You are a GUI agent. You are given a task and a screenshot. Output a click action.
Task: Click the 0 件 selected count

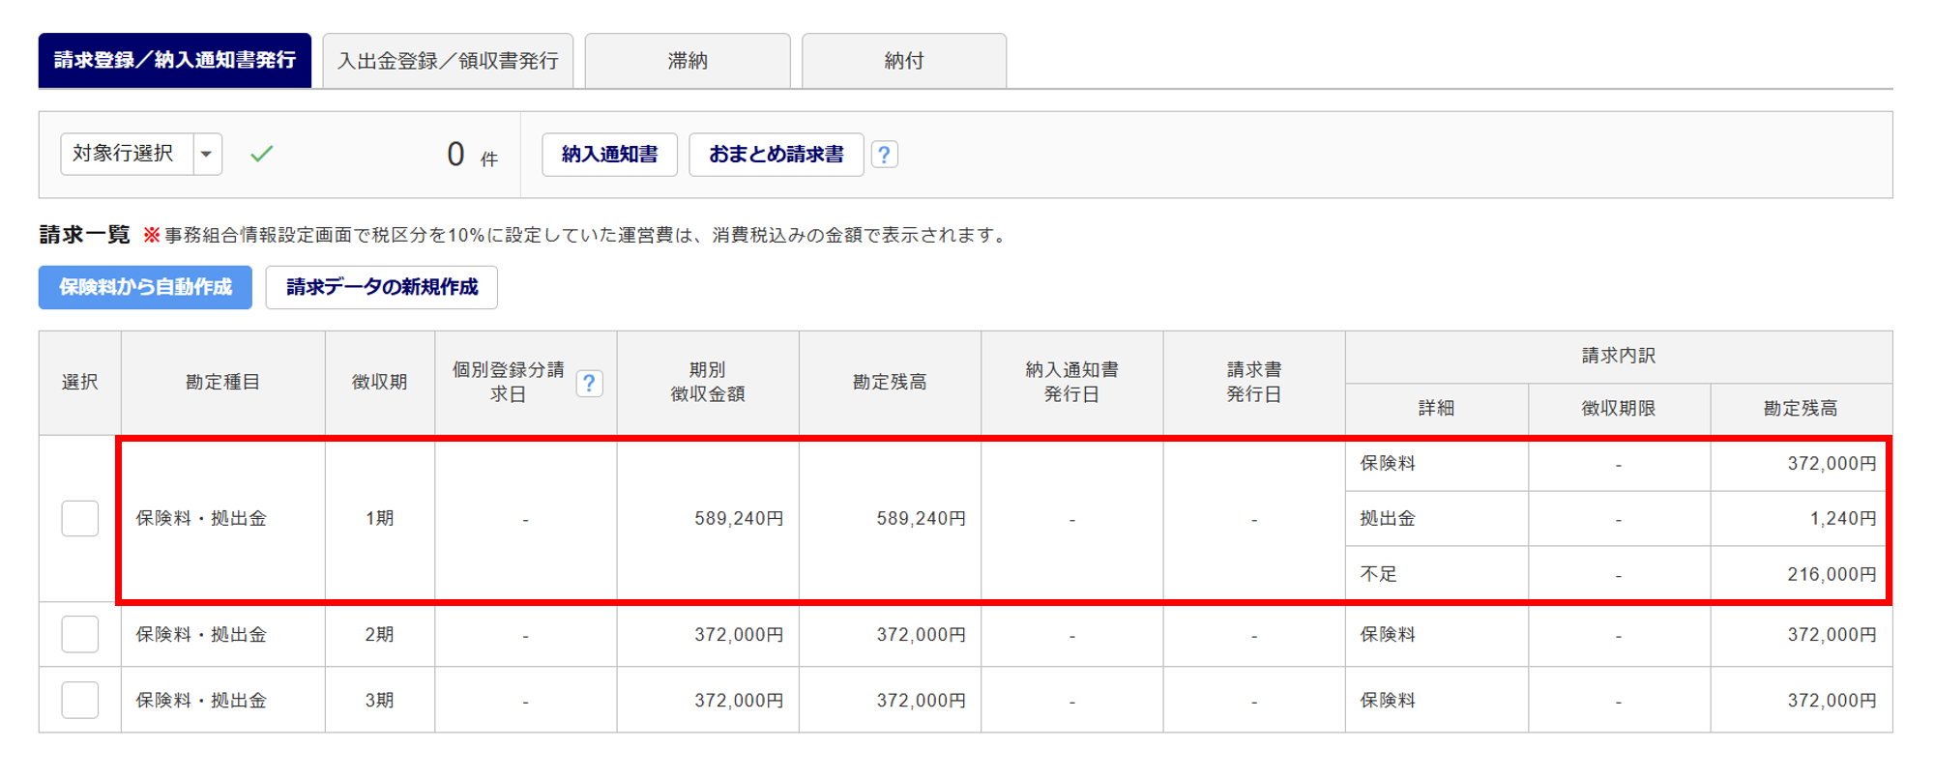[x=472, y=155]
